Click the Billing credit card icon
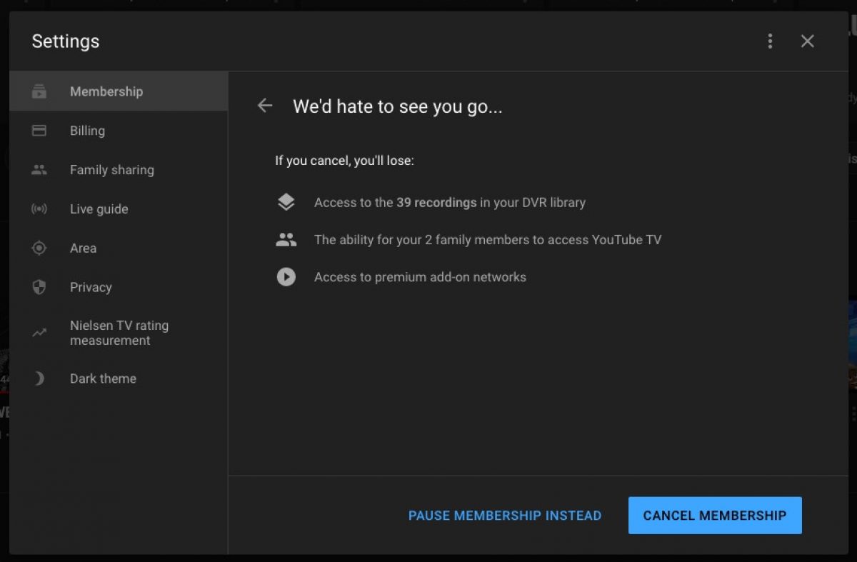Image resolution: width=857 pixels, height=562 pixels. pyautogui.click(x=39, y=131)
